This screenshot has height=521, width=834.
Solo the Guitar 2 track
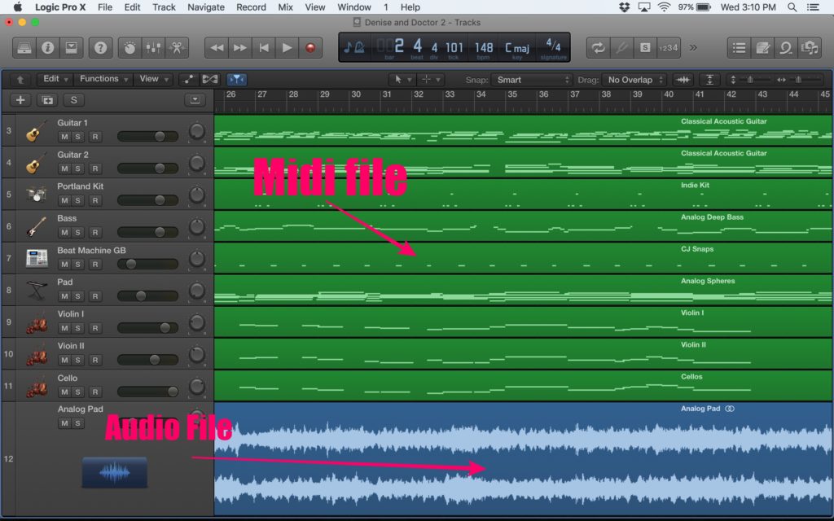[x=77, y=169]
